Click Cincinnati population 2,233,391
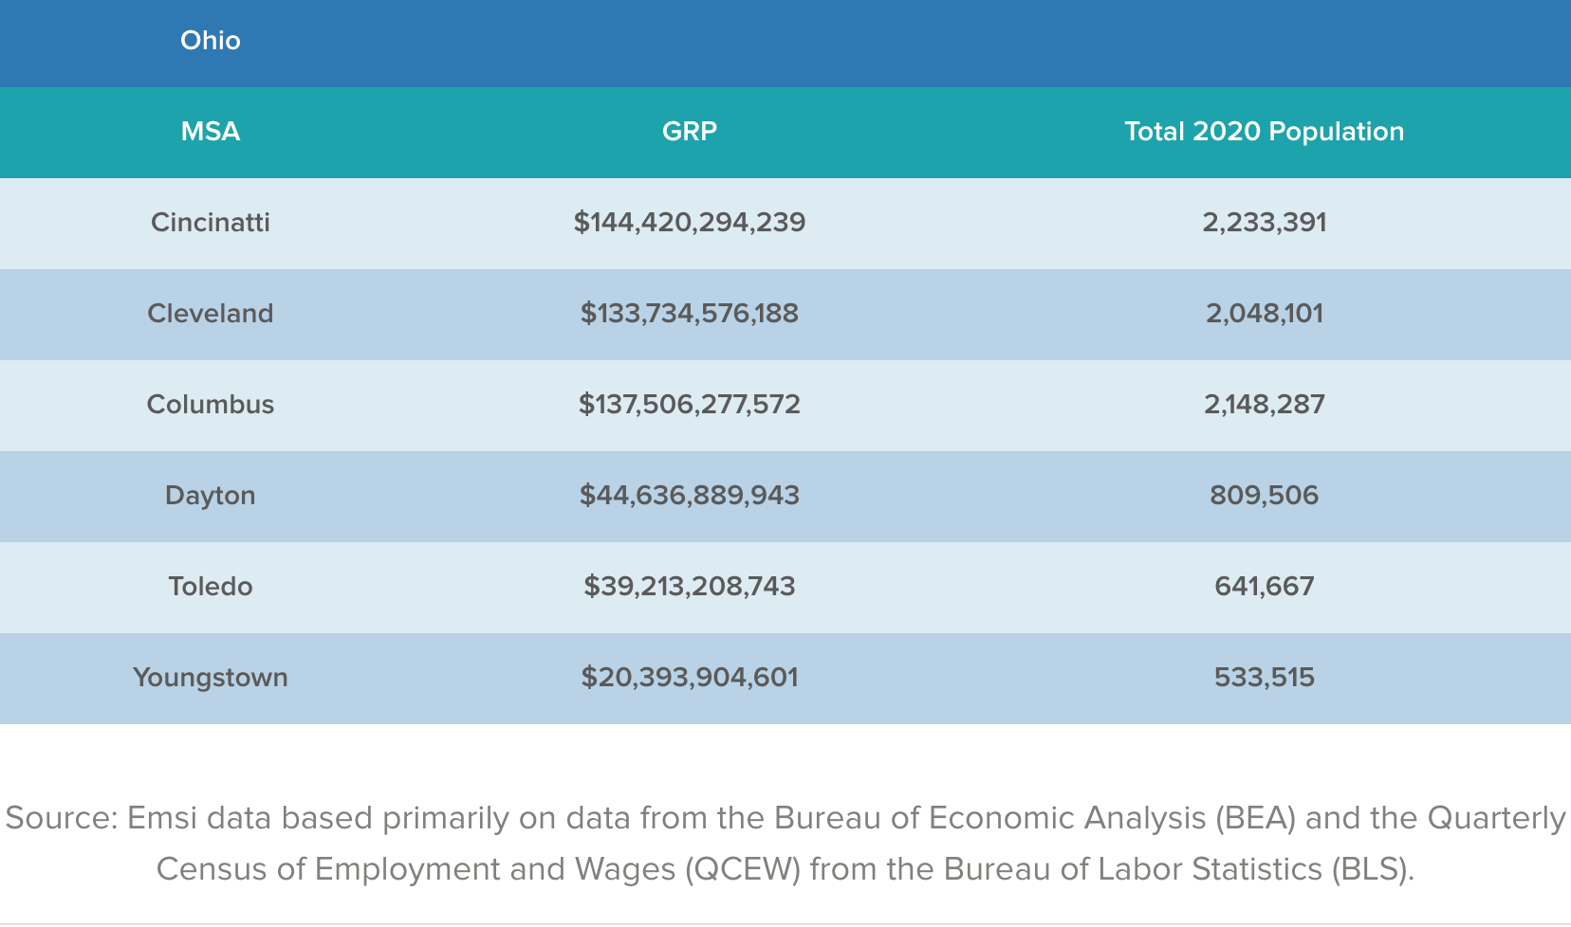This screenshot has height=927, width=1571. pyautogui.click(x=1264, y=223)
